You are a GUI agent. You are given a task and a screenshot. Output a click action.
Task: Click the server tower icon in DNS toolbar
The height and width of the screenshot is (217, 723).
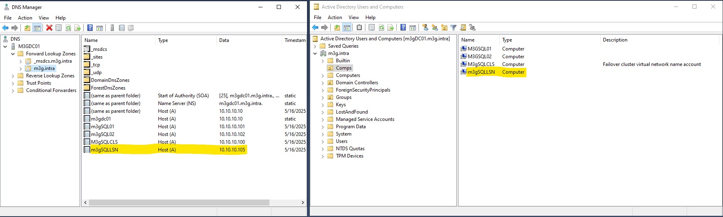[x=112, y=28]
